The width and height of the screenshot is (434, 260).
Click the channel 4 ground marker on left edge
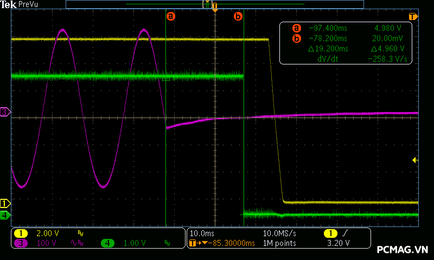point(5,215)
